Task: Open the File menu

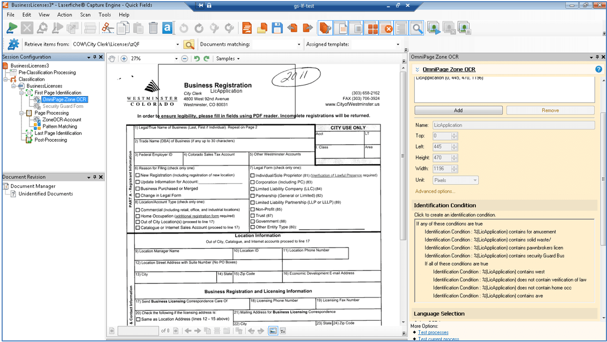Action: point(10,14)
